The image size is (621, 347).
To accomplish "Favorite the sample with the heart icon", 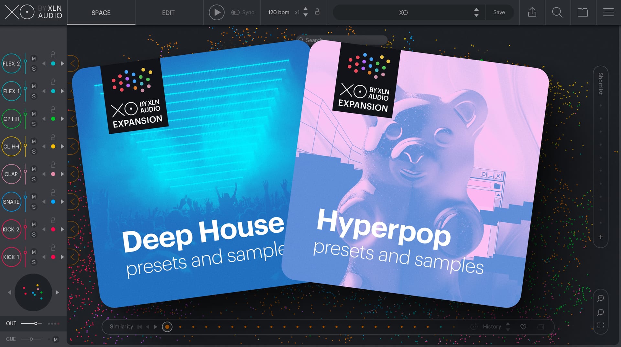I will (523, 327).
